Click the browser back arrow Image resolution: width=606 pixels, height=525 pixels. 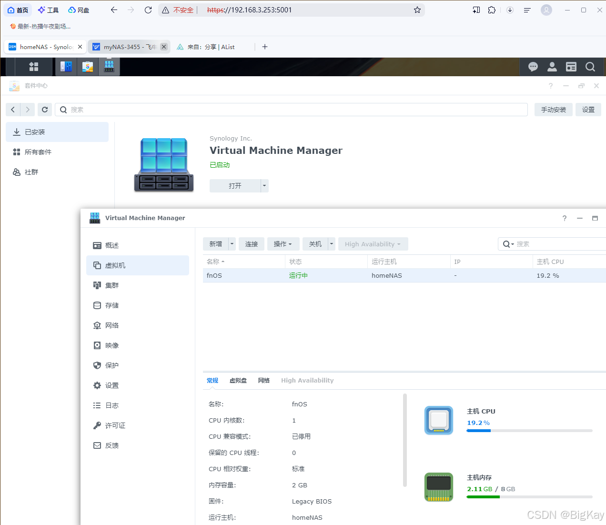(x=114, y=10)
